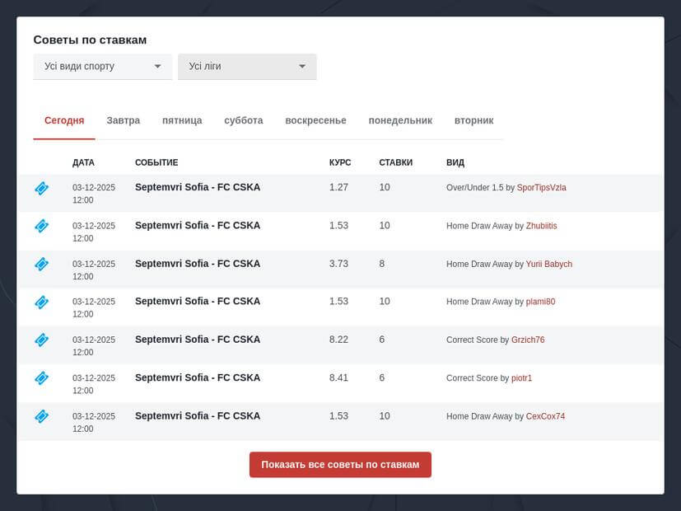Image resolution: width=681 pixels, height=511 pixels.
Task: Click ticket icon in plami80 tip row
Action: (x=42, y=302)
